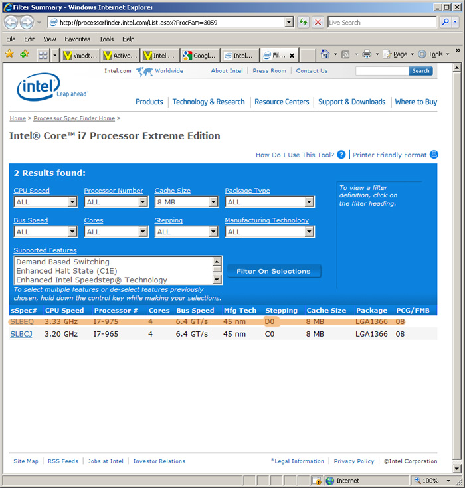The width and height of the screenshot is (465, 488).
Task: Click the How Do I Use This Tool link
Action: tap(295, 155)
